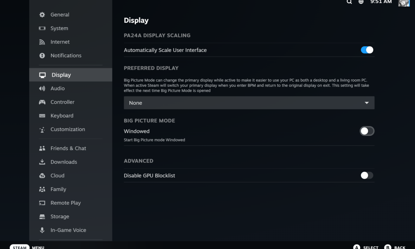415x249 pixels.
Task: Click the Preferred Display dropdown arrow
Action: 367,103
